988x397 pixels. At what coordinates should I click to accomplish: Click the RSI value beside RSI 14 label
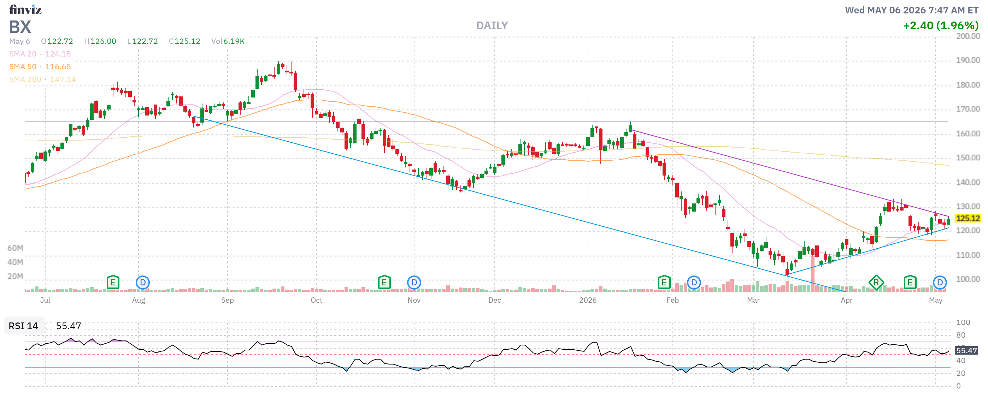[69, 326]
